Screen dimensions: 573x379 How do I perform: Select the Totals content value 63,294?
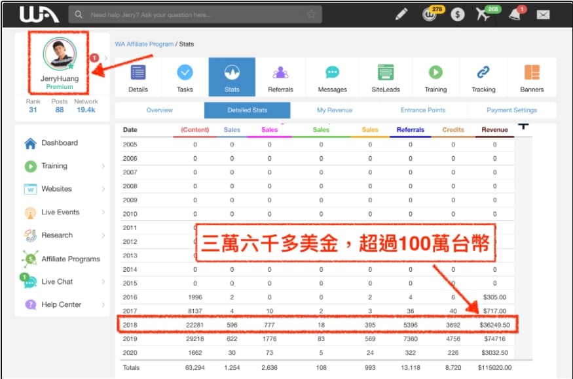pyautogui.click(x=194, y=368)
